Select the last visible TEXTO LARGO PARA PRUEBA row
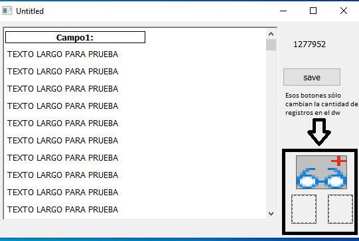 click(x=63, y=210)
